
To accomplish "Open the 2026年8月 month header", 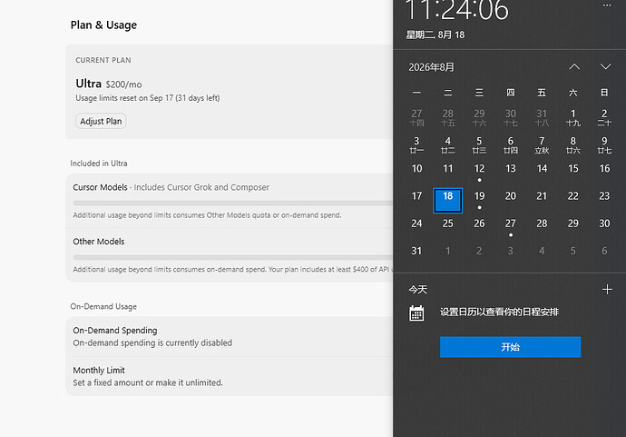I will click(x=431, y=67).
